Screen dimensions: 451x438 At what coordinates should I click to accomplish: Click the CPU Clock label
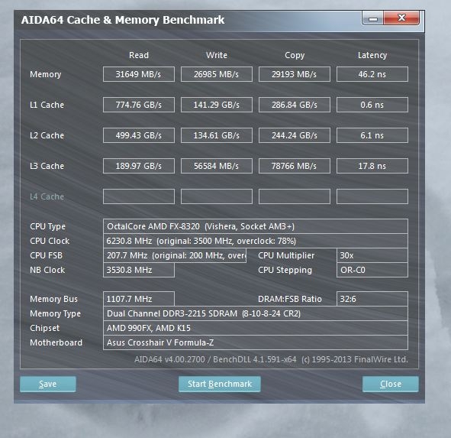[50, 241]
